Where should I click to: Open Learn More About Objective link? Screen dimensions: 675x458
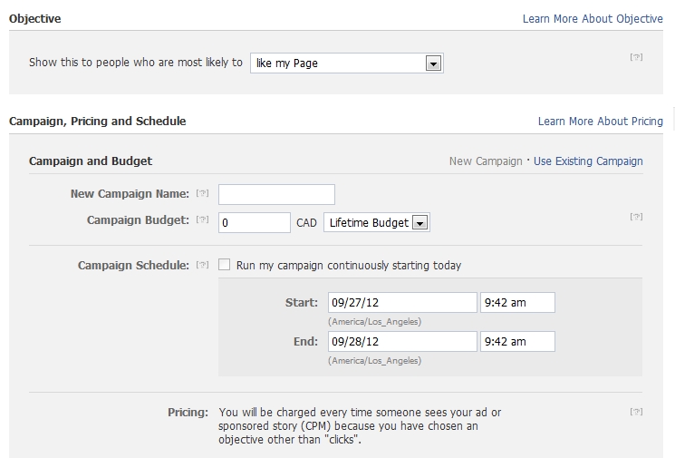593,18
